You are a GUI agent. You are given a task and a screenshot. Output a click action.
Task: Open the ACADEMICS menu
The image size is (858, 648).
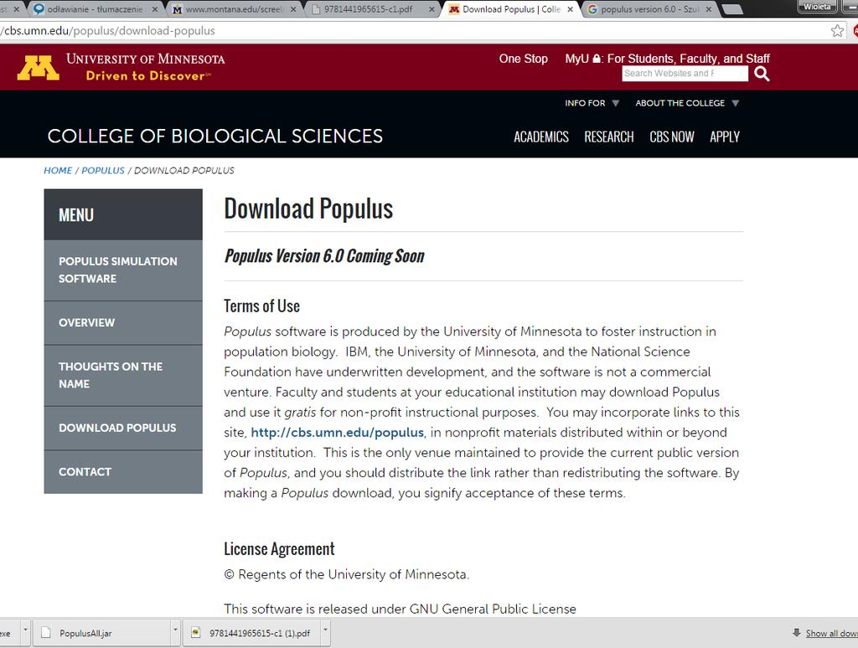(541, 136)
